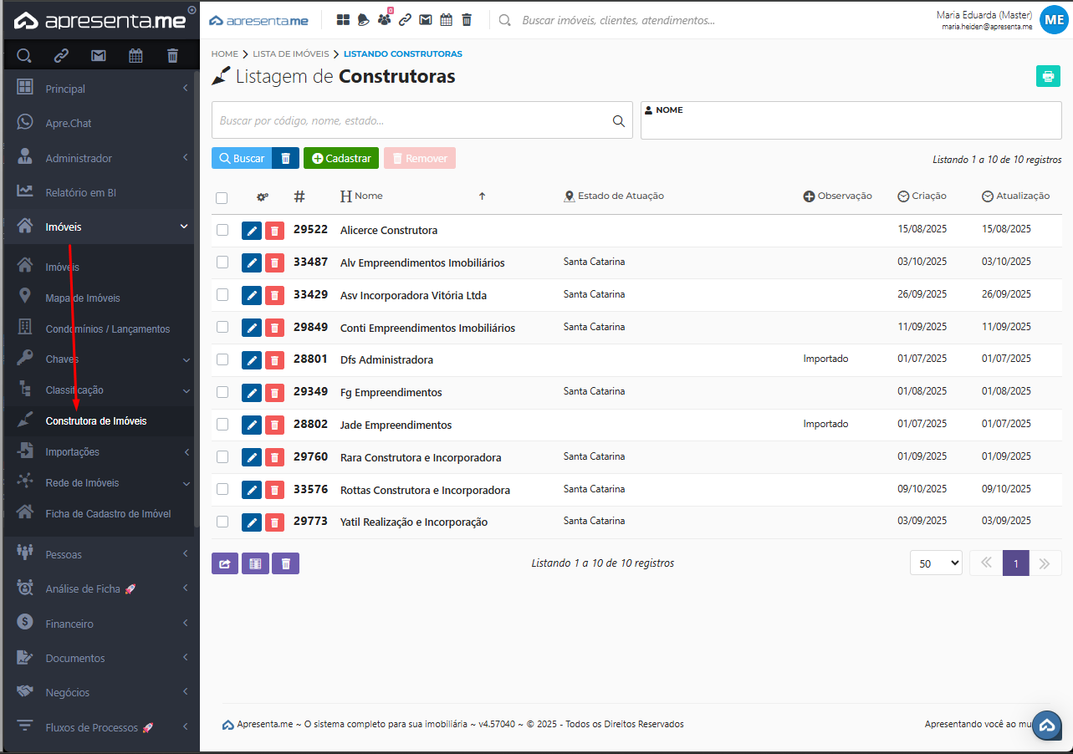1073x754 pixels.
Task: Open Condomínios / Lançamentos menu item
Action: click(107, 329)
